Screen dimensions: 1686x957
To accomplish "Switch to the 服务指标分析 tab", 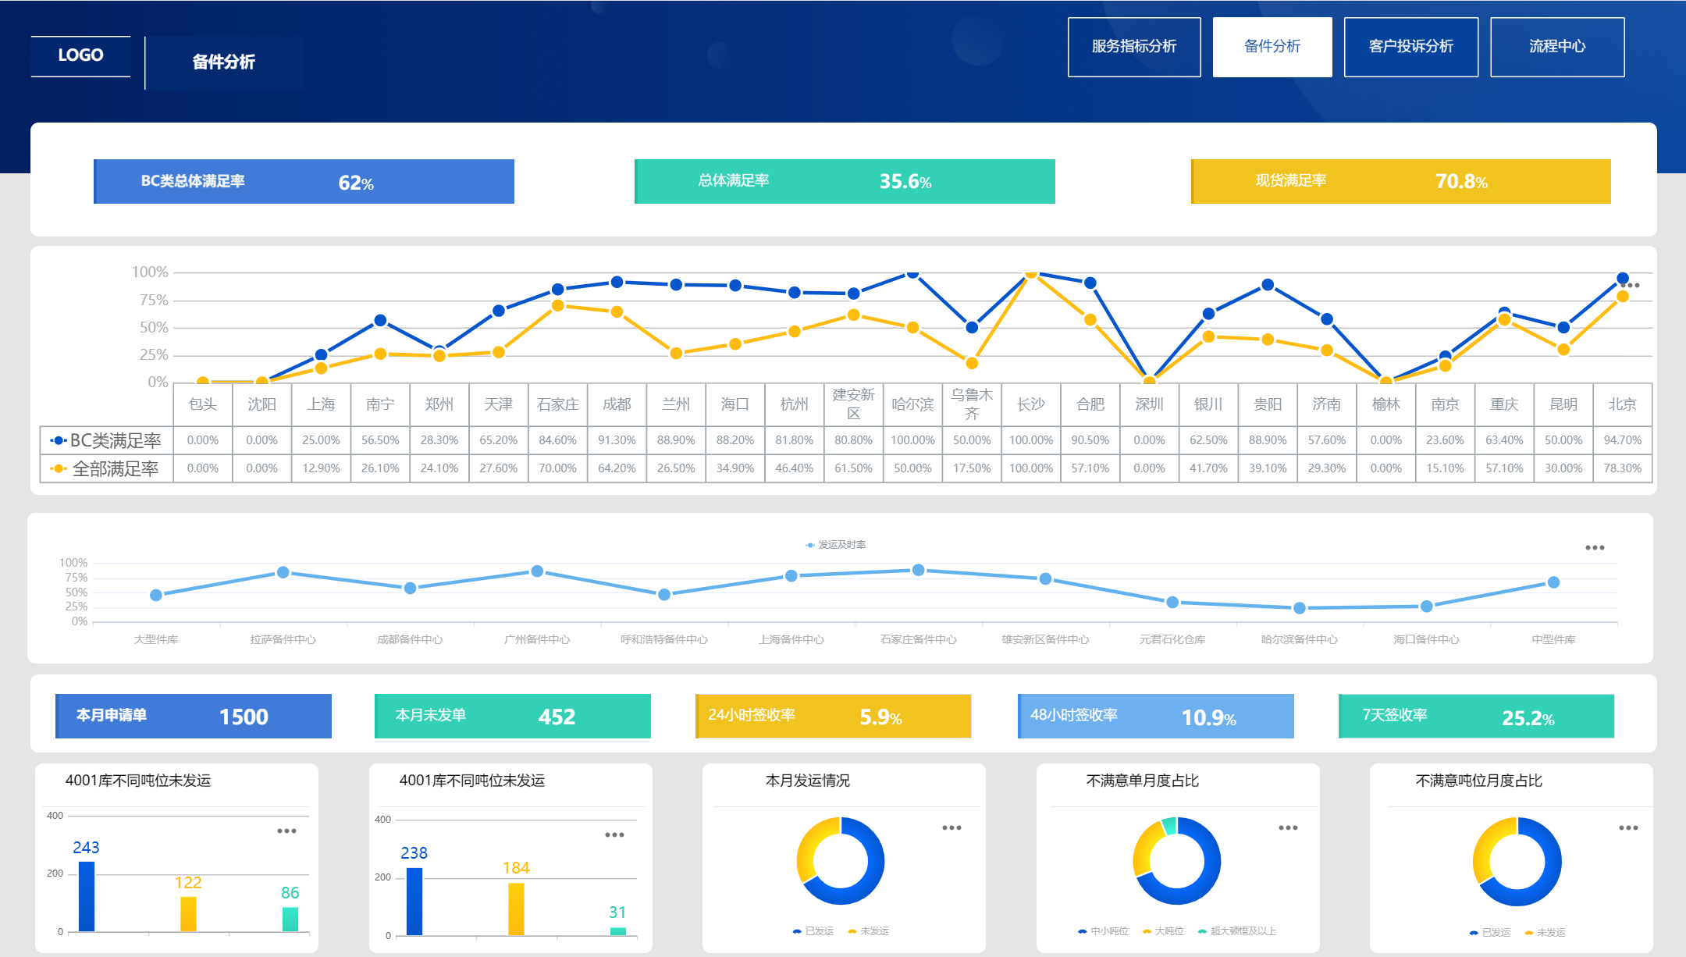I will click(1133, 47).
